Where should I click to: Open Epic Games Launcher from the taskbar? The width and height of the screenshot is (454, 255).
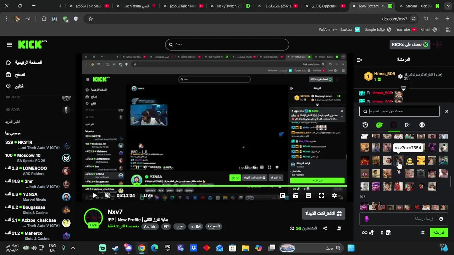click(x=167, y=248)
